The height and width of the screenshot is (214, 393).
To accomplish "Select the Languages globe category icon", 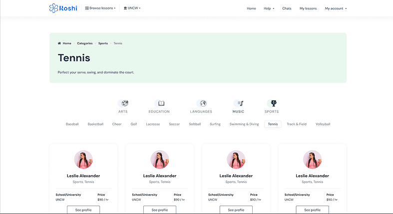I will pyautogui.click(x=203, y=103).
